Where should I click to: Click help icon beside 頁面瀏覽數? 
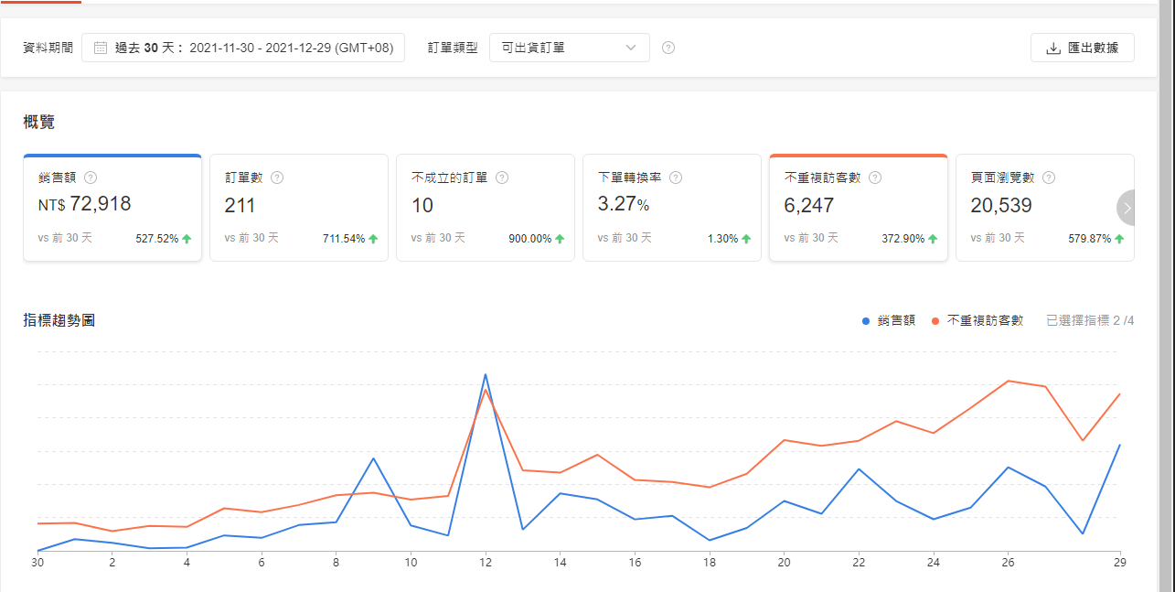pyautogui.click(x=1049, y=178)
